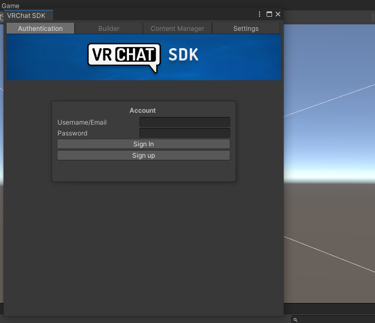Open the VRChat SDK window options menu
This screenshot has width=375, height=323.
[x=260, y=14]
